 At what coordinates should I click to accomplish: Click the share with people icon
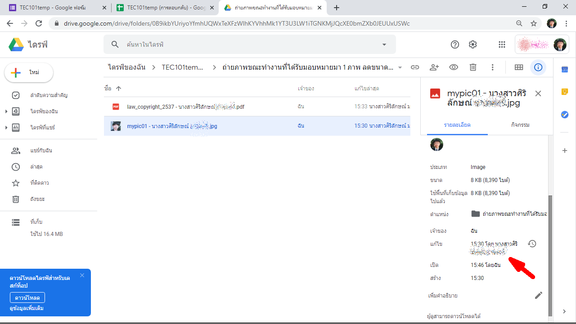(x=434, y=67)
